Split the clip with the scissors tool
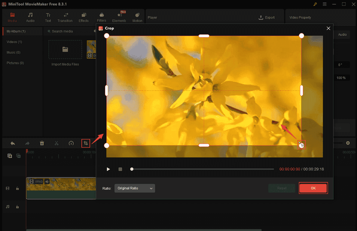 tap(56, 143)
